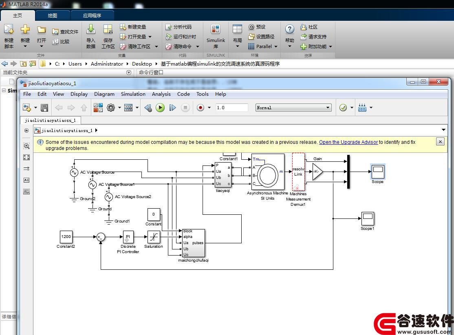This screenshot has width=454, height=335.
Task: Click the 分析代码 (Analyze Code) button
Action: coord(179,27)
